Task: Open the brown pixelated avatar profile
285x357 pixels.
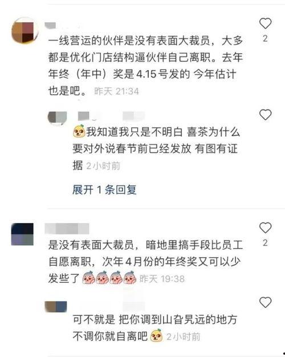Action: point(25,30)
